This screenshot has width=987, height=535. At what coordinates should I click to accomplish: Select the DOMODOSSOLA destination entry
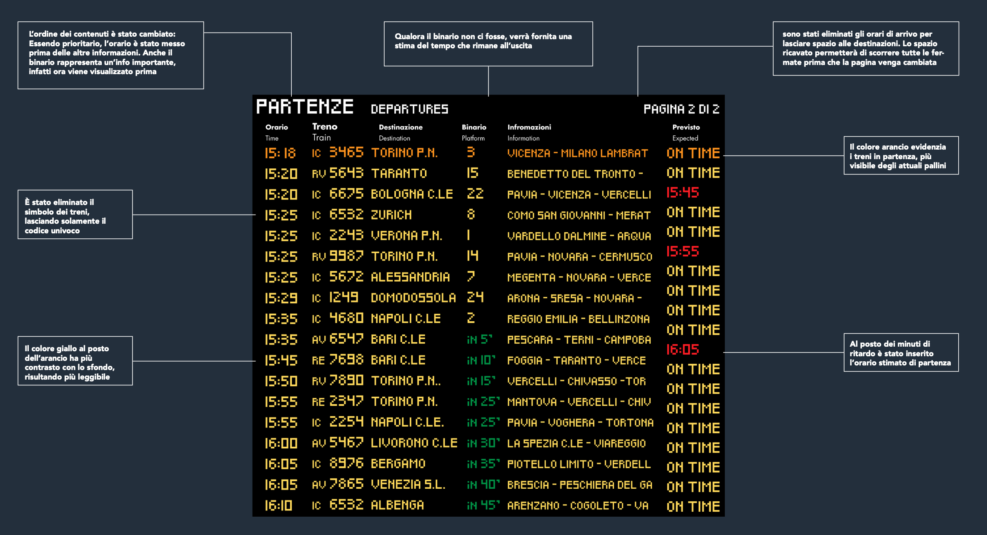coord(413,298)
